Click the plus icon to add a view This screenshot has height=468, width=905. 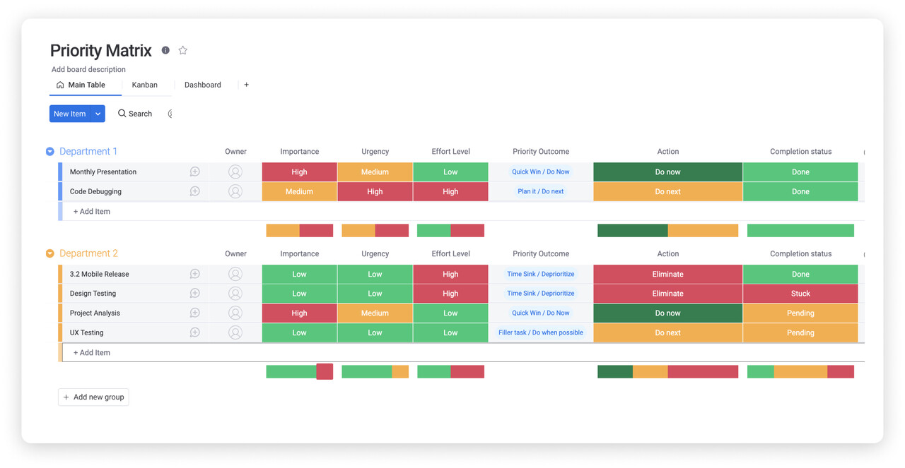[246, 85]
